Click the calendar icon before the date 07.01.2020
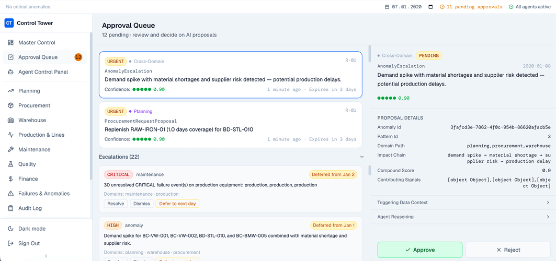This screenshot has height=261, width=556. point(387,7)
